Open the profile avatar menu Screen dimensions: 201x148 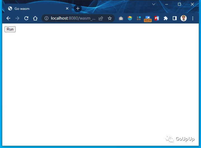coord(184,18)
